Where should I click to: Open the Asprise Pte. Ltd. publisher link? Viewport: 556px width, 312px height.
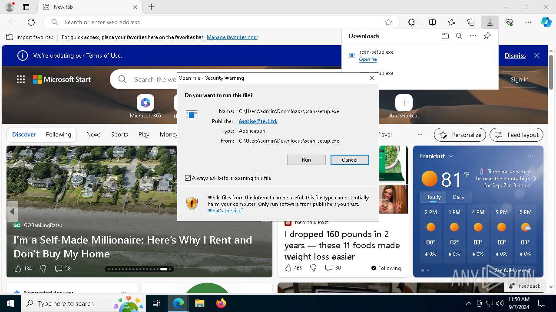[258, 121]
